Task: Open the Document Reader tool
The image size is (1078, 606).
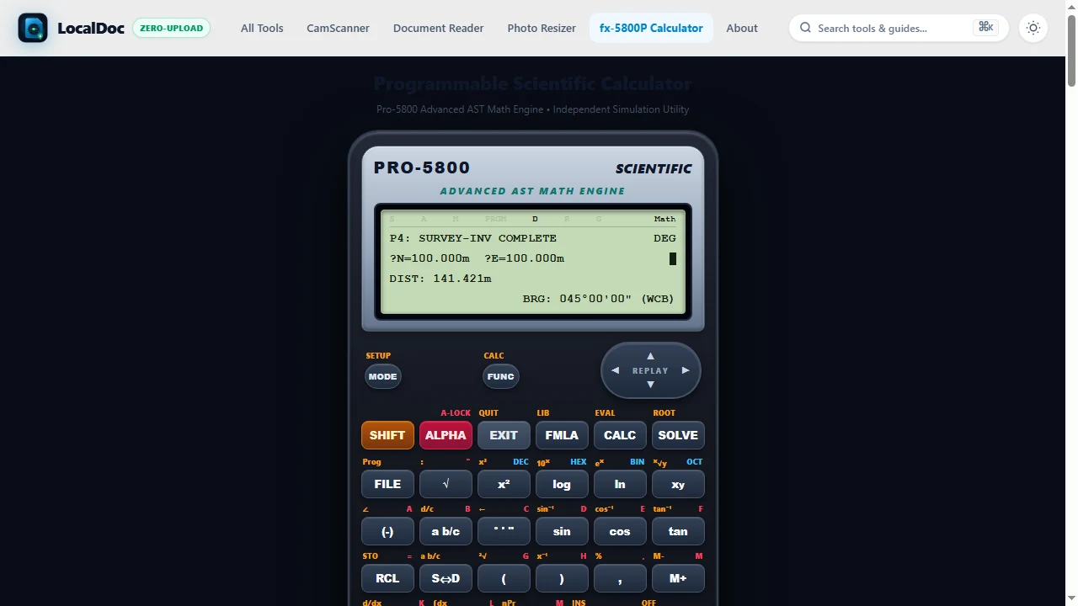Action: (438, 28)
